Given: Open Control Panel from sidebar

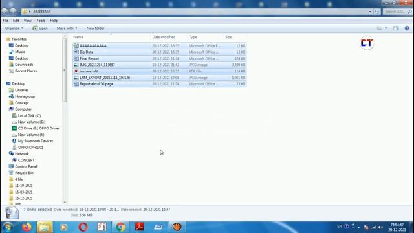Looking at the screenshot, I should [x=26, y=166].
